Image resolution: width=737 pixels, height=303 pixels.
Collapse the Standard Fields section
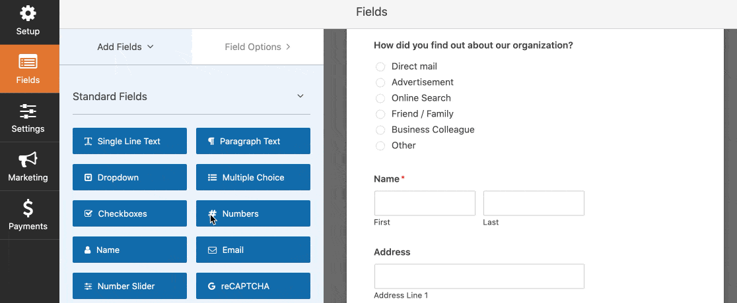click(x=300, y=96)
